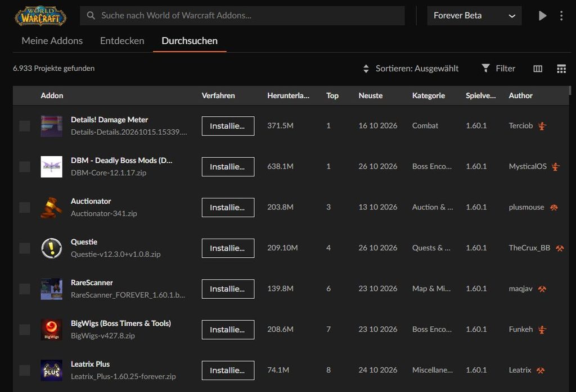Click the BigWigs addon icon

click(x=51, y=330)
